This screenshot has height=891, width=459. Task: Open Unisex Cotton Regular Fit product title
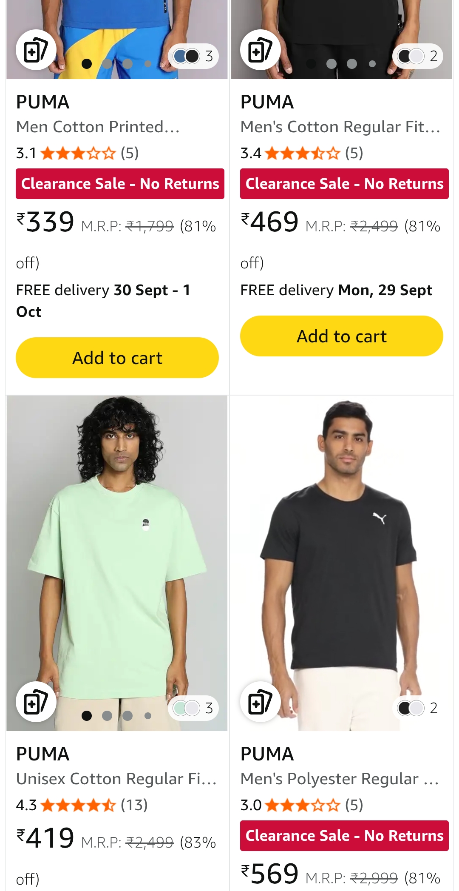pos(116,779)
